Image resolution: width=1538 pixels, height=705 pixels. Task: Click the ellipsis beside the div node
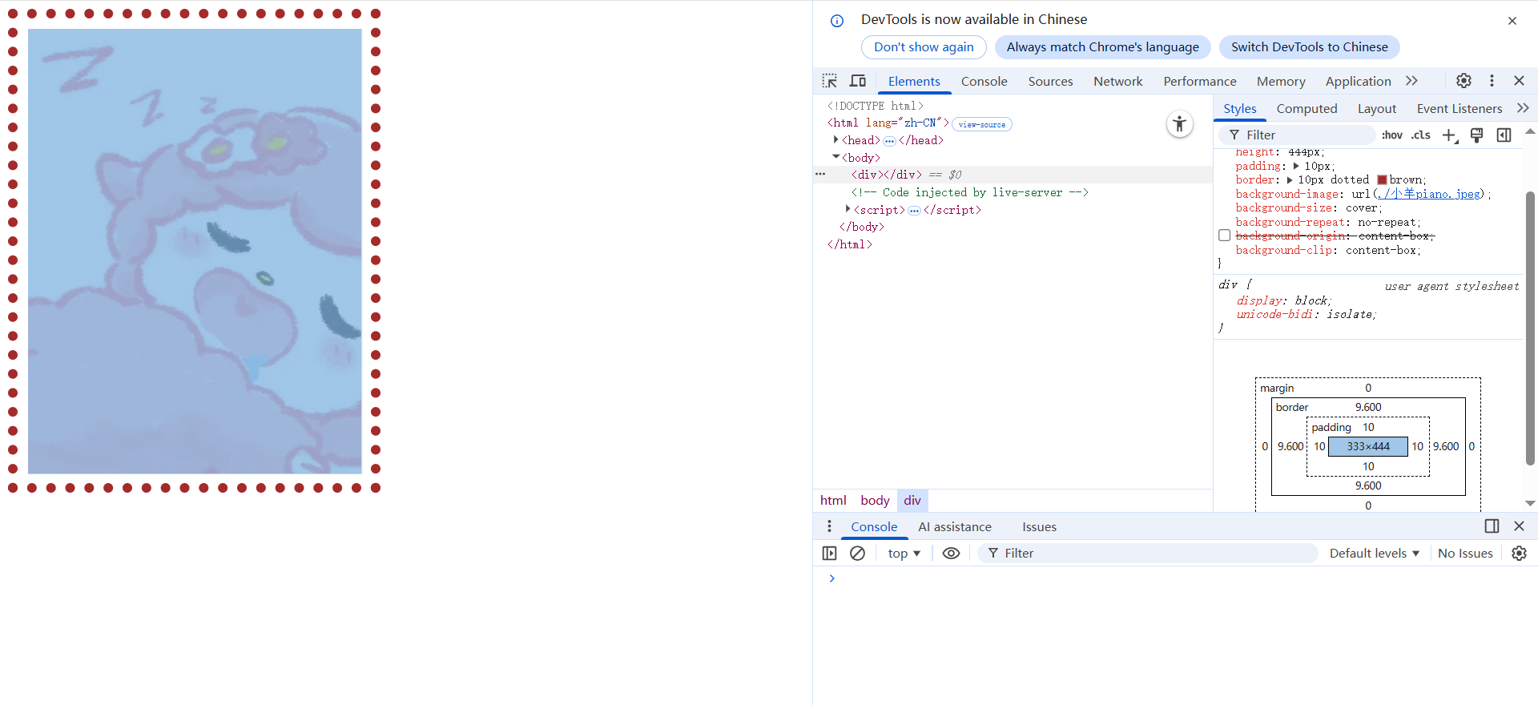820,174
